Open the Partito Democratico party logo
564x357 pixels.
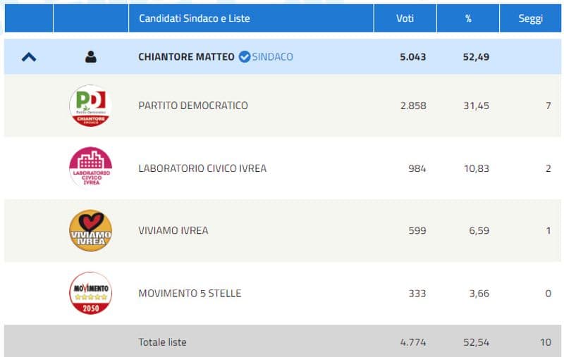click(x=90, y=106)
